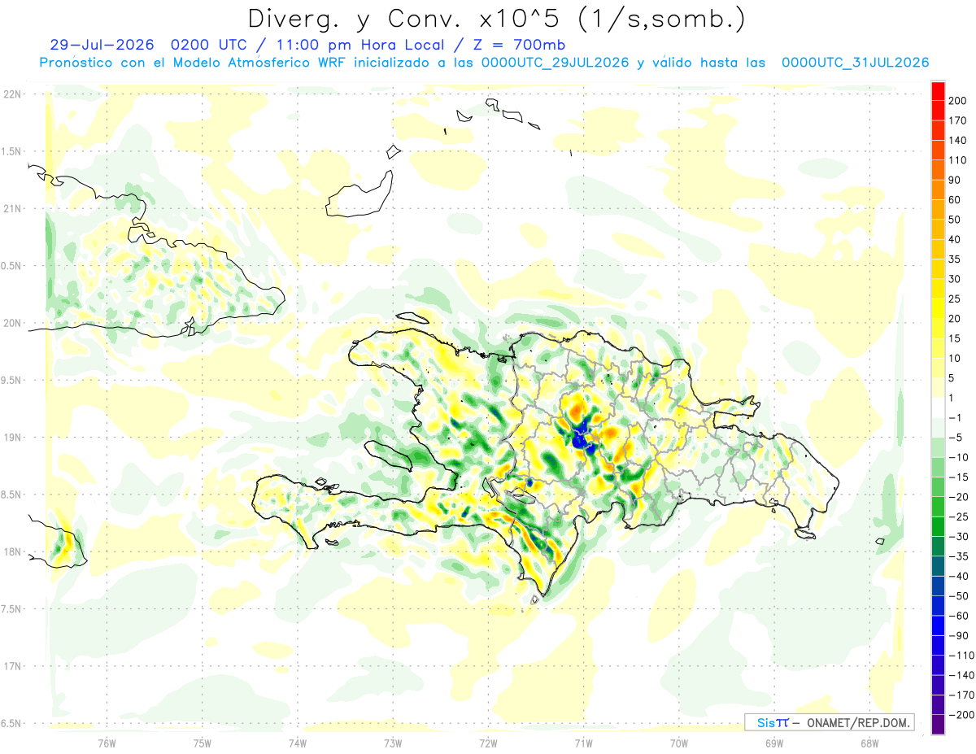Click the '68W' longitude label
976x754 pixels.
point(869,743)
